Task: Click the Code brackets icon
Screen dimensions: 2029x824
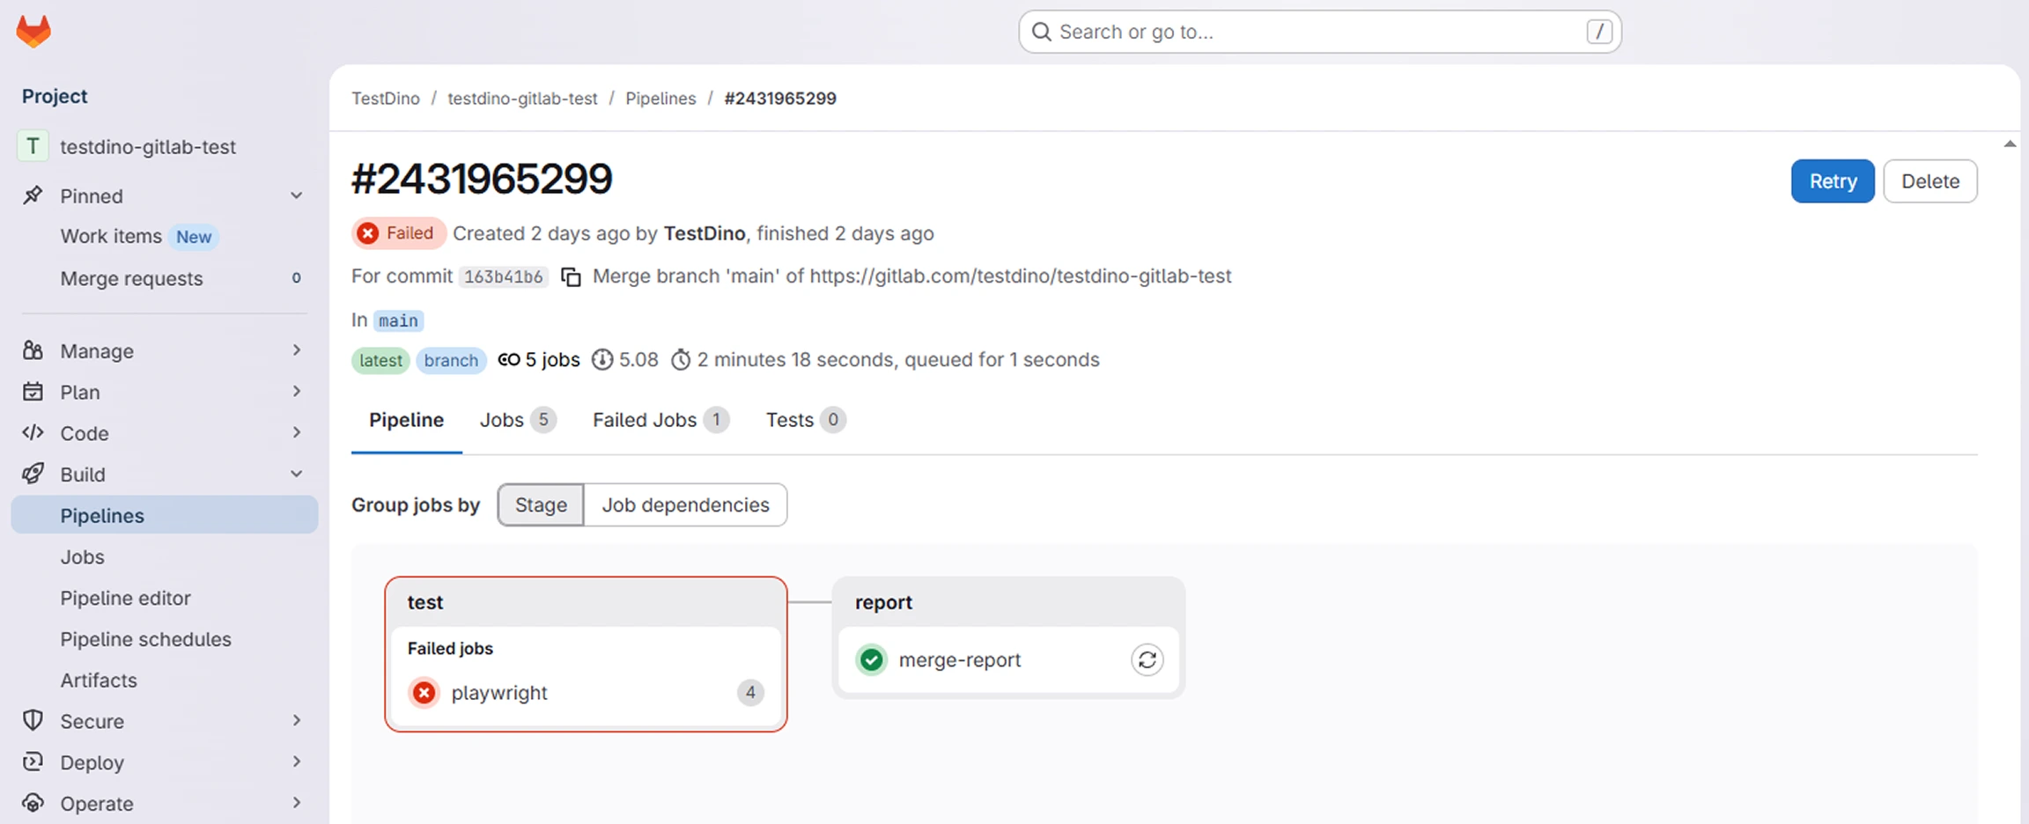Action: pyautogui.click(x=33, y=432)
